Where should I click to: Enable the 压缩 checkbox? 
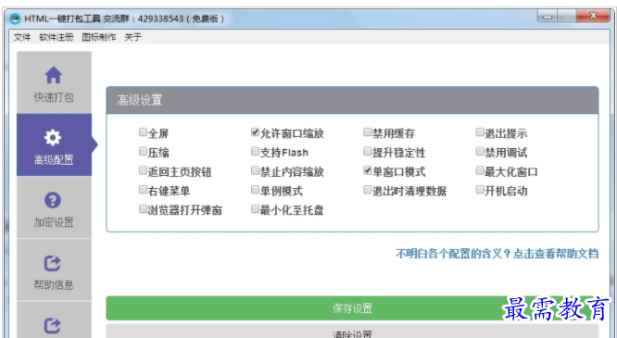(143, 152)
